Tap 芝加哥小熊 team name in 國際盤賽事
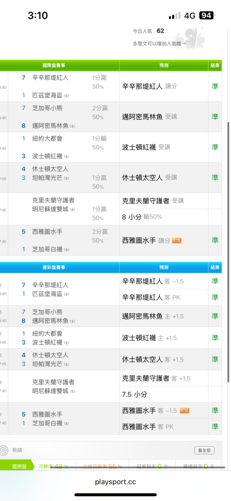The width and height of the screenshot is (231, 501). point(47,108)
